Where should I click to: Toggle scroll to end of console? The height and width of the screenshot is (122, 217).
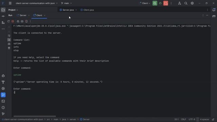point(9,40)
